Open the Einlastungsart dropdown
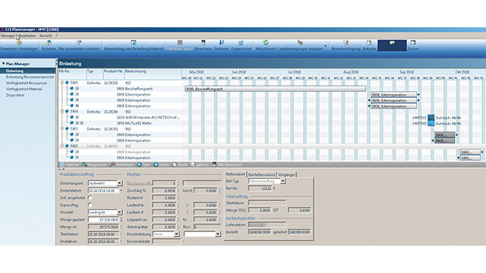 pyautogui.click(x=120, y=184)
